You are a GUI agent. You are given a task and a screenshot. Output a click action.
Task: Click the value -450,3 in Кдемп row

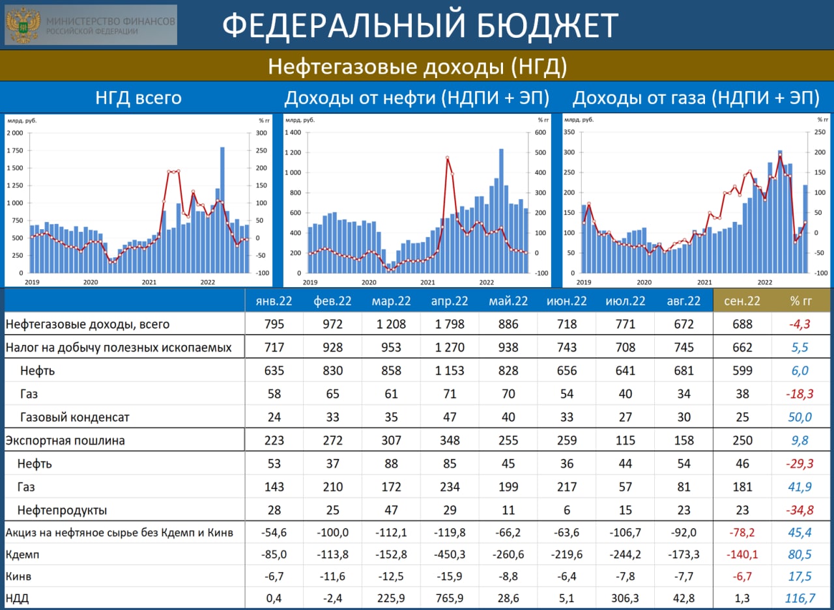click(x=450, y=556)
